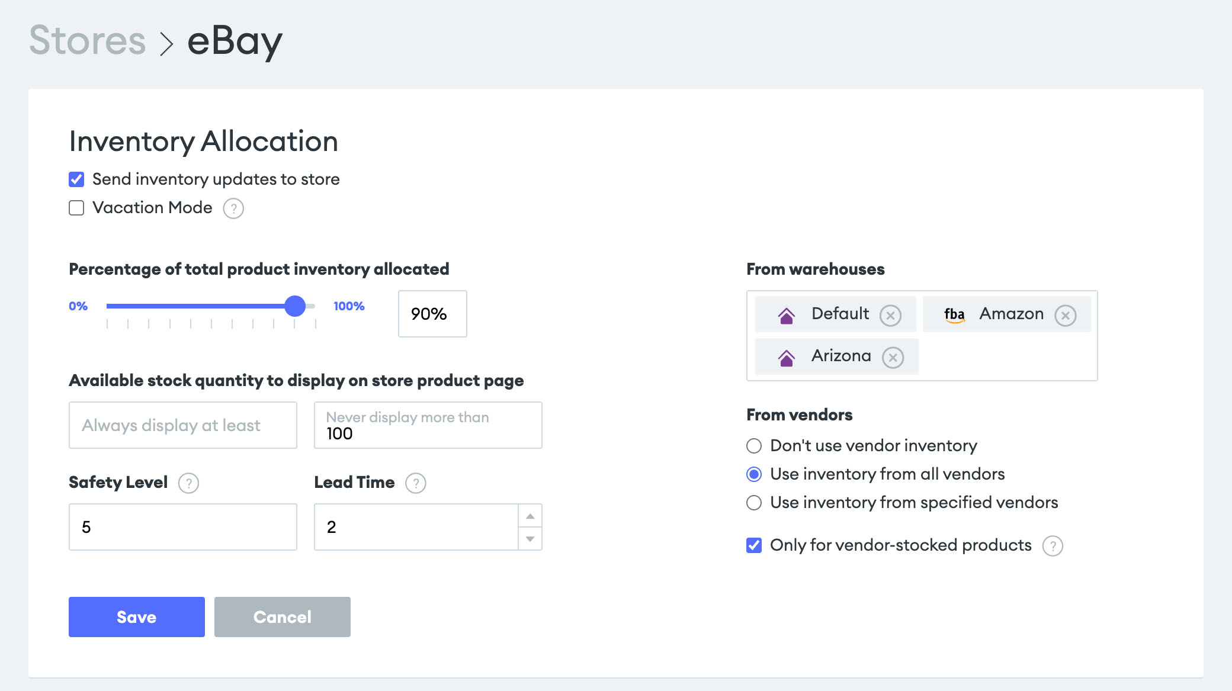
Task: Click the Always display at least field
Action: (x=182, y=425)
